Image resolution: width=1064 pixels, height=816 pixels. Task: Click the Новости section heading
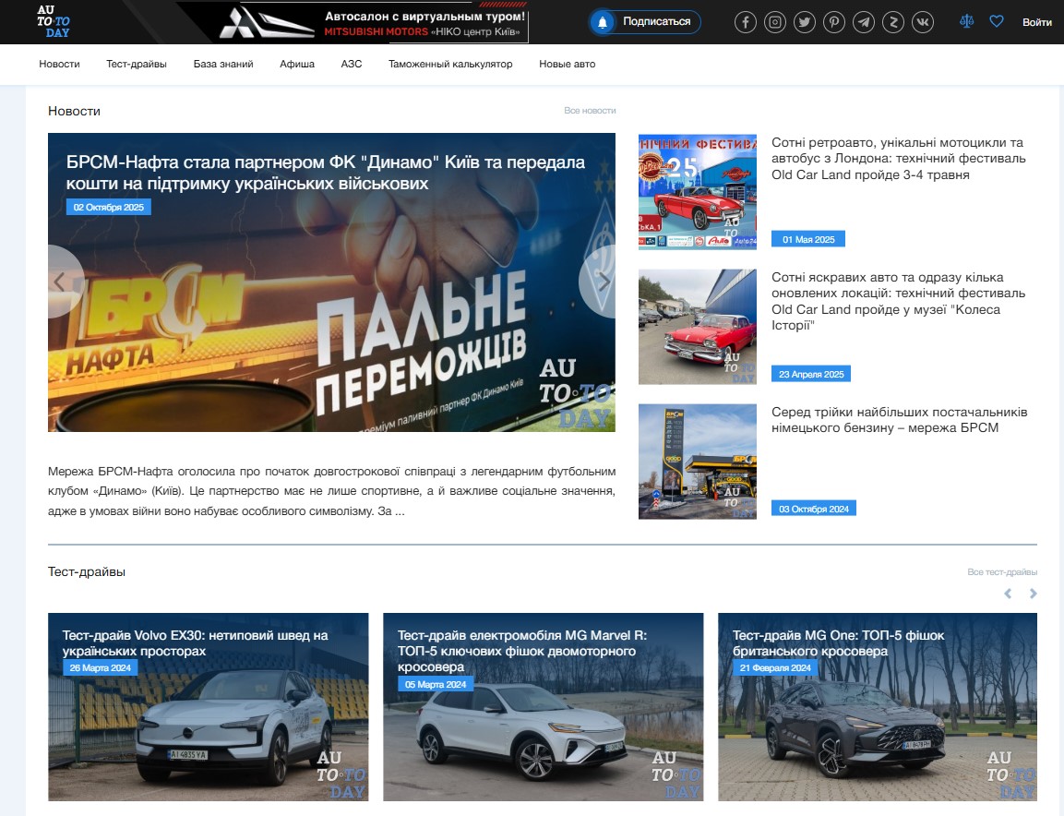(74, 111)
